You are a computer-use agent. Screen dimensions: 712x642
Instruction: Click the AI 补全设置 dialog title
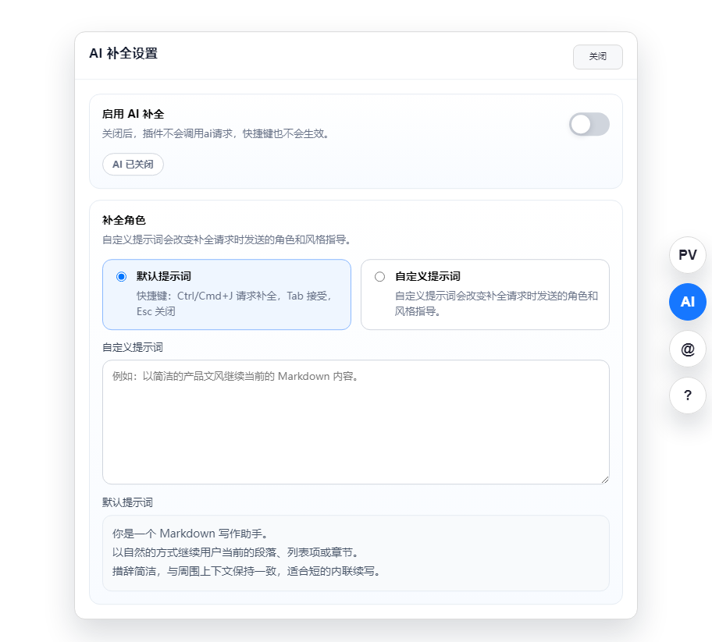click(x=123, y=54)
